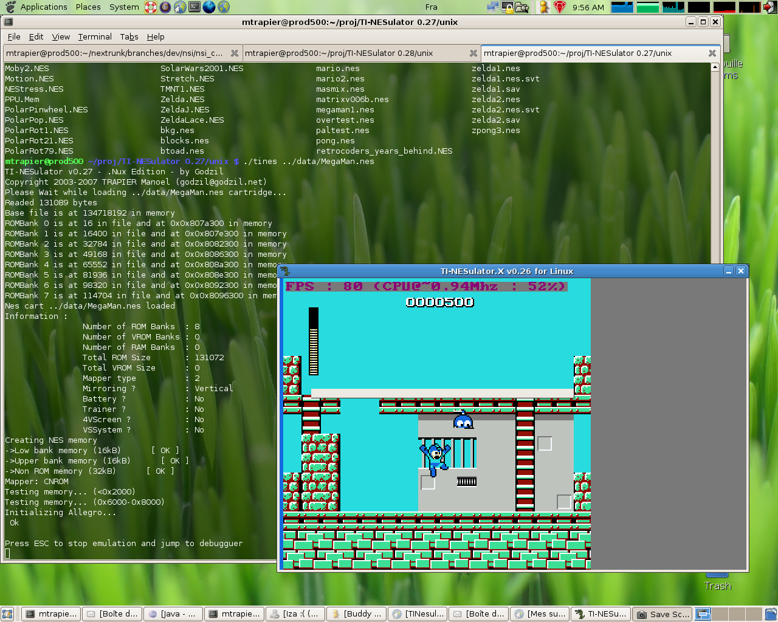Click the 0000500 score display
This screenshot has height=622, width=778.
click(439, 302)
